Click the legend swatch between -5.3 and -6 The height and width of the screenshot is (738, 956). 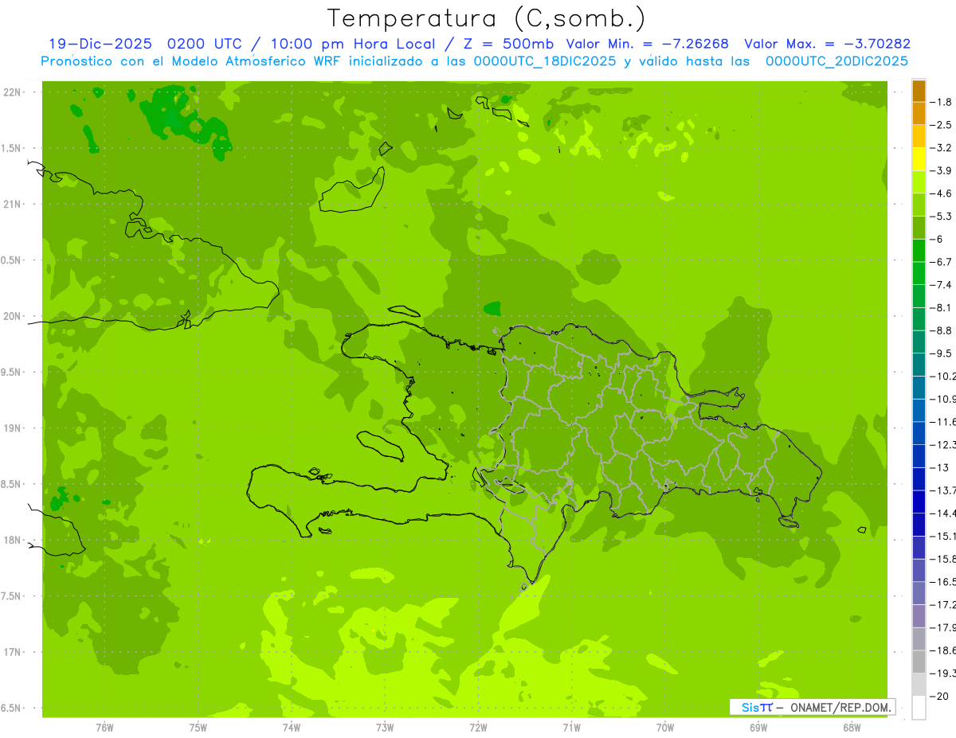pyautogui.click(x=919, y=228)
